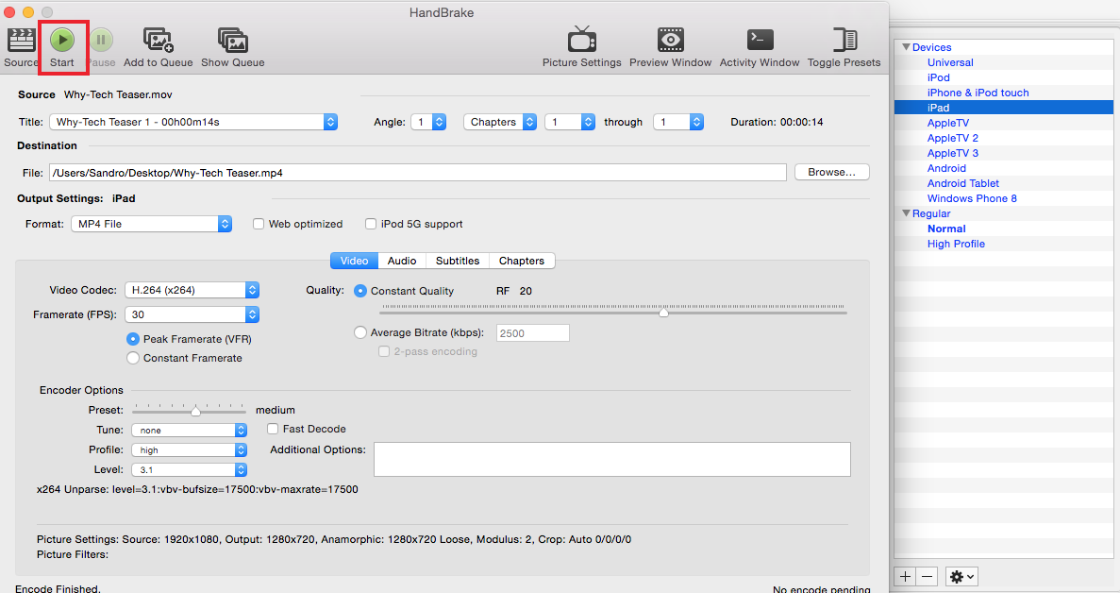Click the destination File path field
1120x593 pixels.
pos(417,172)
